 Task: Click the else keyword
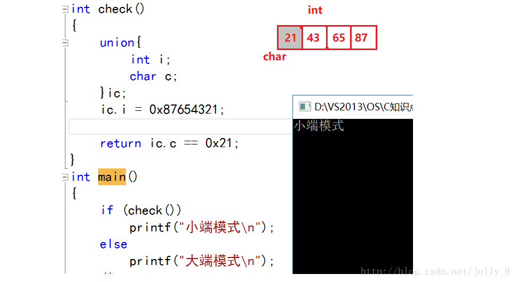(114, 244)
